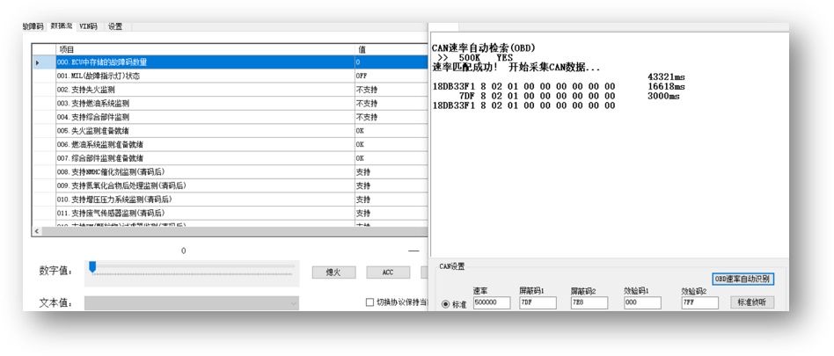Click the 数字值 slider thumb
This screenshot has width=834, height=356.
92,266
